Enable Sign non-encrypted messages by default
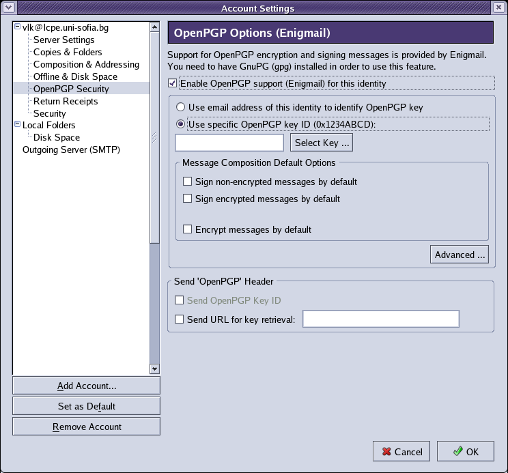Viewport: 508px width, 473px height. (187, 182)
